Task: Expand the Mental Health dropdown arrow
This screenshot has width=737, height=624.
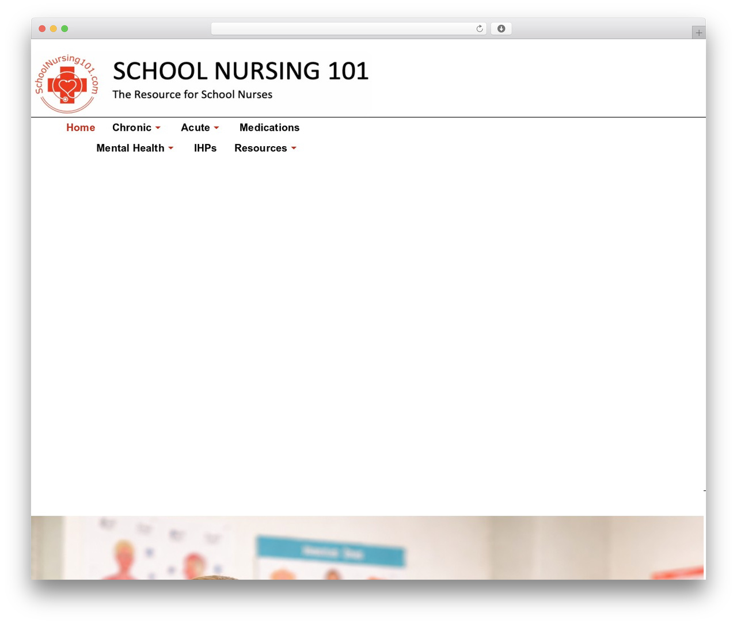Action: click(x=171, y=149)
